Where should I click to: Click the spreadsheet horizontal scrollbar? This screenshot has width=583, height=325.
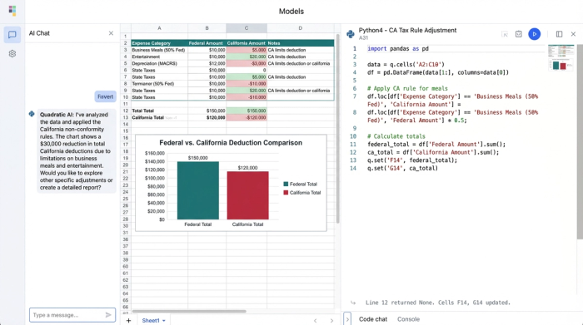pyautogui.click(x=189, y=311)
